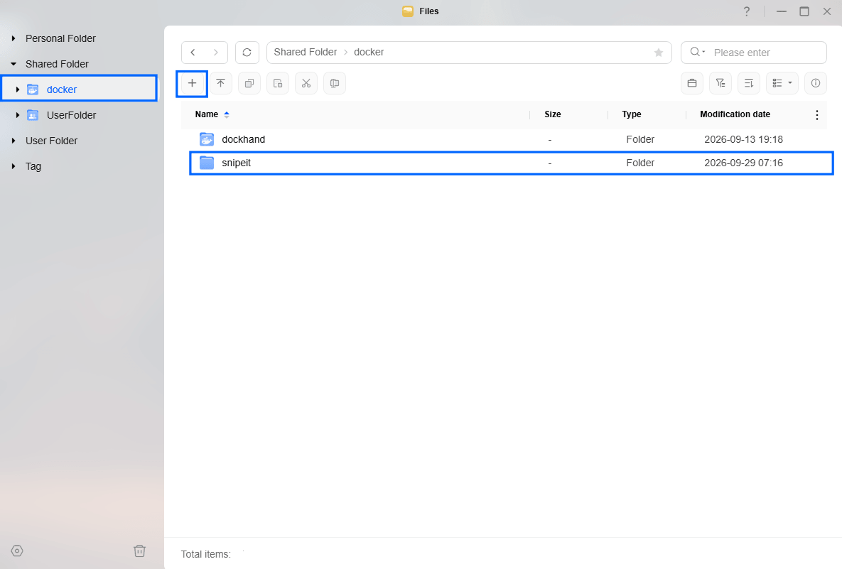Open the column options three-dot menu
842x569 pixels.
(816, 115)
